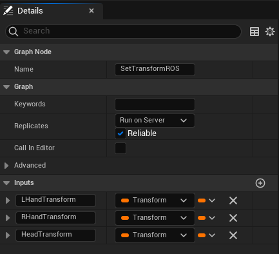Expand the Advanced section
279x254 pixels.
coord(6,166)
